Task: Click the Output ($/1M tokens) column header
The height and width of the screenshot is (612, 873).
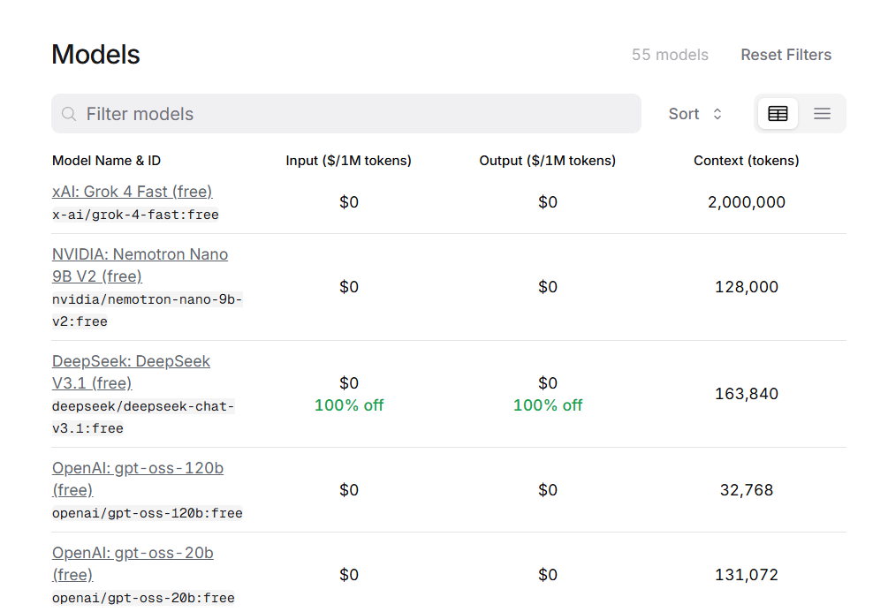Action: pos(547,161)
